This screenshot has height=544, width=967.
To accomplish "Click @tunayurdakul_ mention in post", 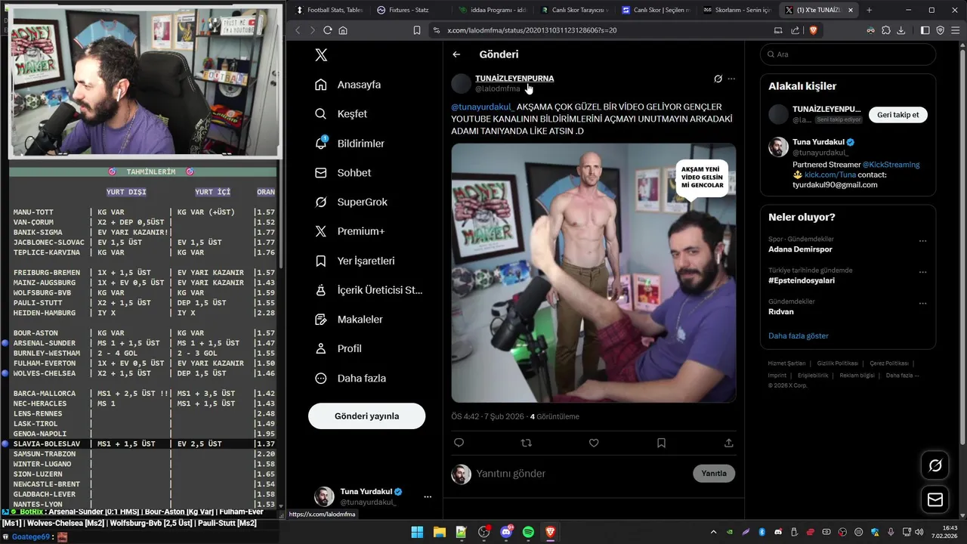I will [x=482, y=107].
